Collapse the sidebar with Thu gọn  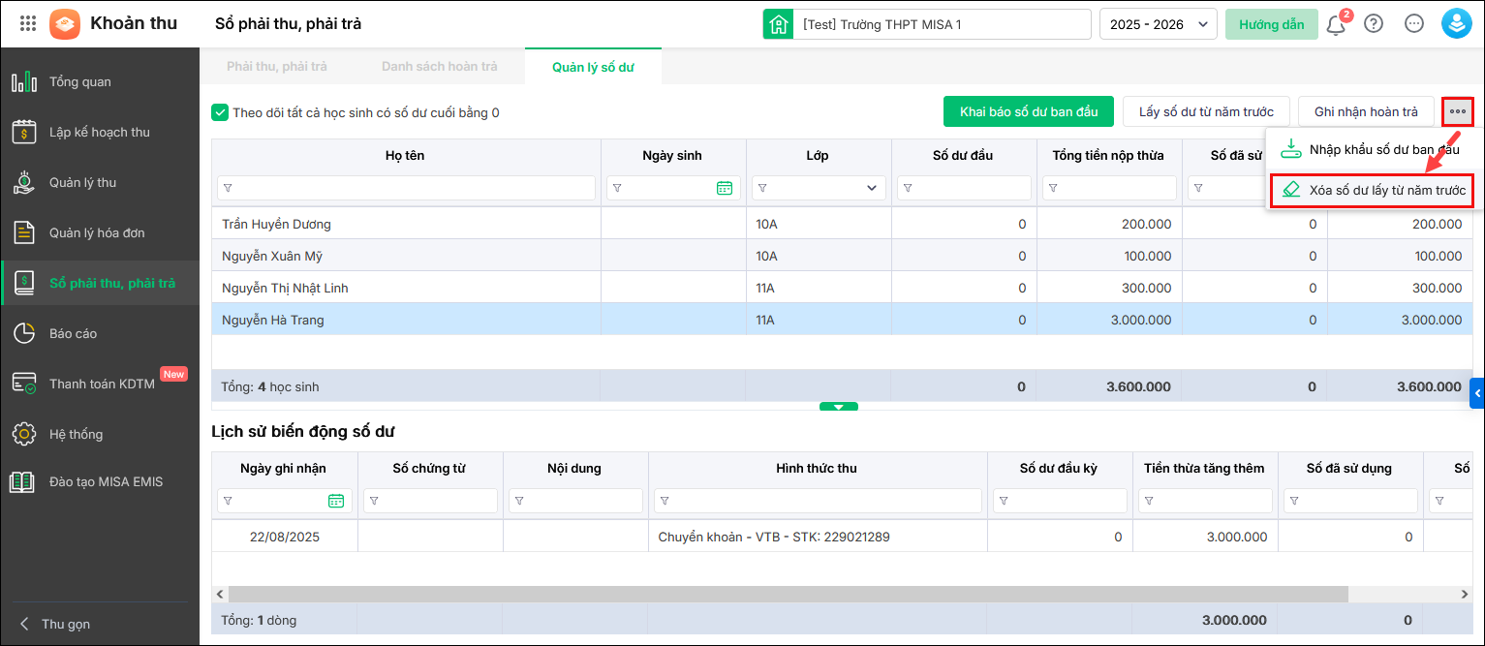[x=56, y=624]
